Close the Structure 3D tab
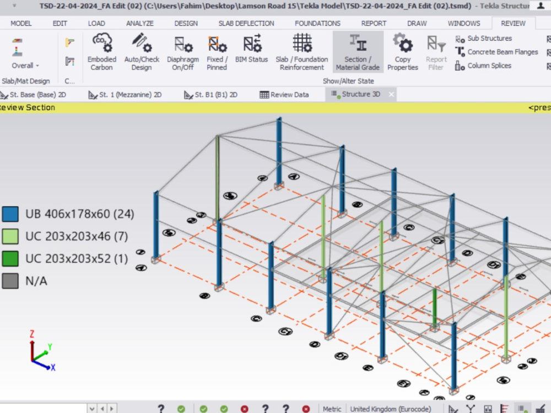The width and height of the screenshot is (551, 413). 391,95
